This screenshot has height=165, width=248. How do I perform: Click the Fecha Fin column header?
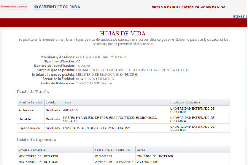(x=125, y=150)
